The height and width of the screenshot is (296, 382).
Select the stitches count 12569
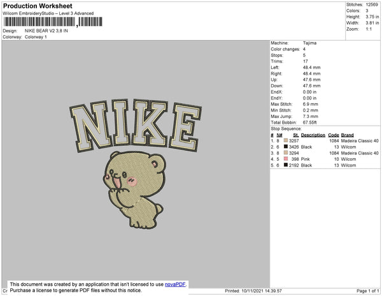coord(372,4)
